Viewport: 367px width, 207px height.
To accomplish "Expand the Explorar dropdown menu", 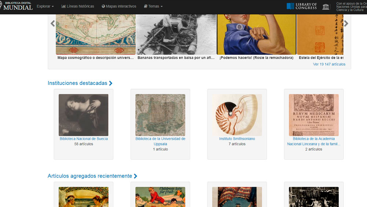I will [45, 6].
